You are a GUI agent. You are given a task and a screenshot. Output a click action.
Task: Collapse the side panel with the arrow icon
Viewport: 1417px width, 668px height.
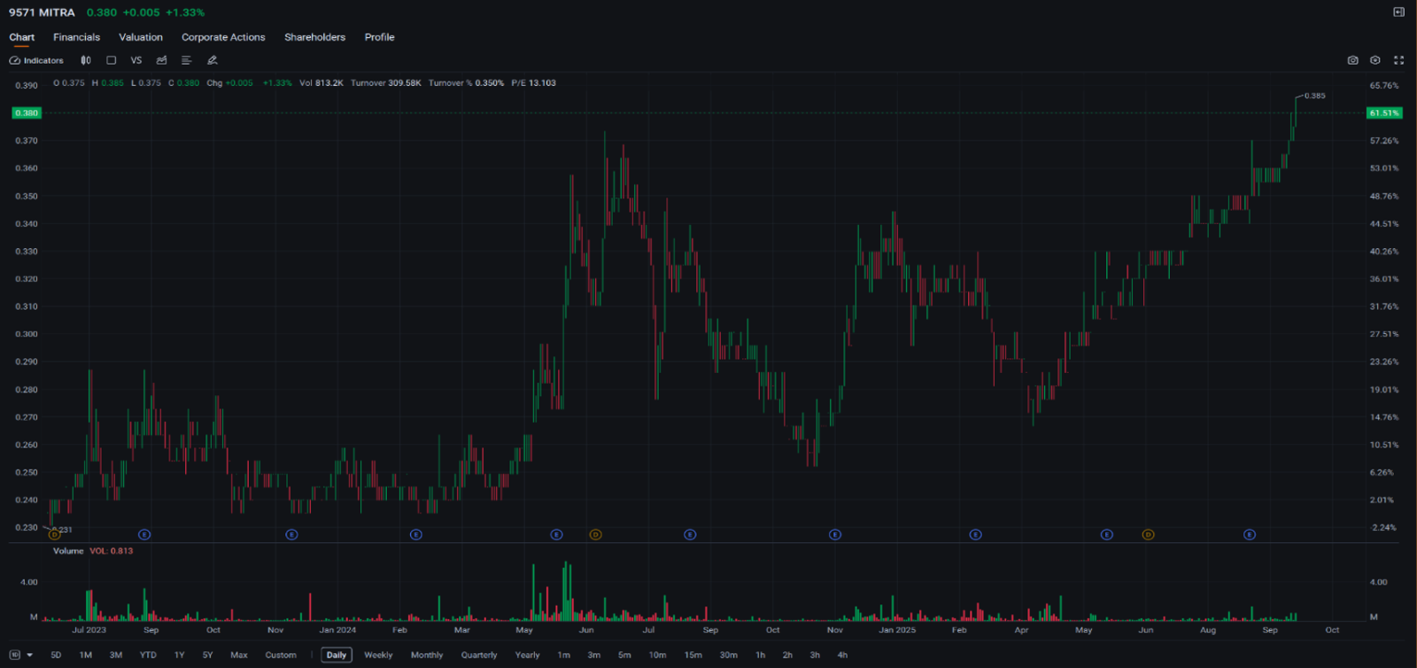1398,12
